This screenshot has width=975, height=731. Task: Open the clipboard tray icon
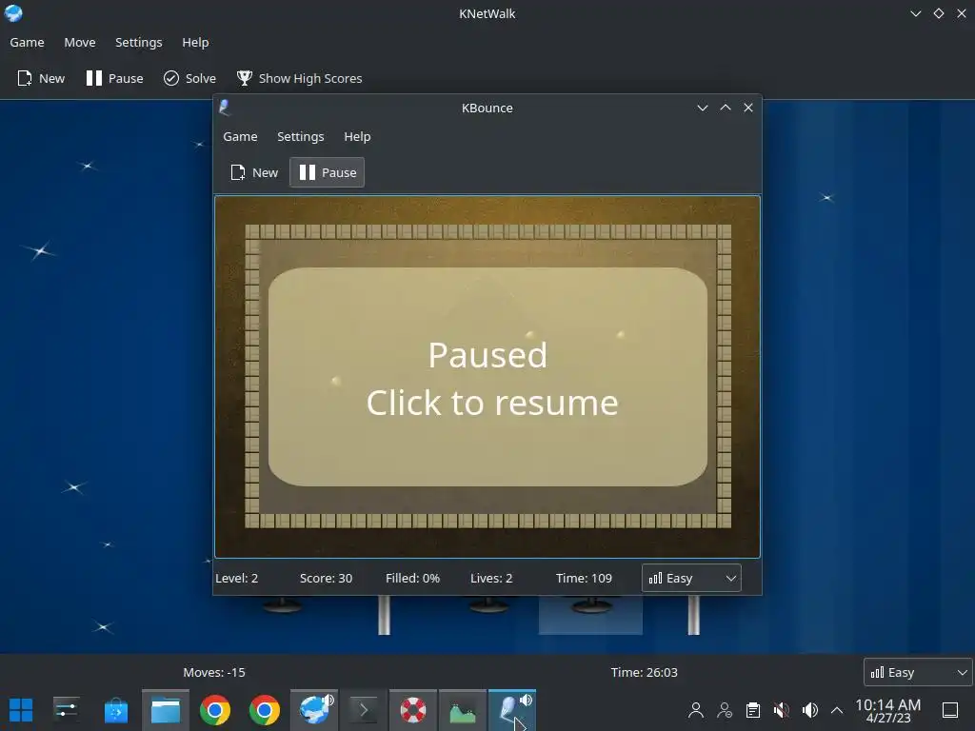coord(753,710)
